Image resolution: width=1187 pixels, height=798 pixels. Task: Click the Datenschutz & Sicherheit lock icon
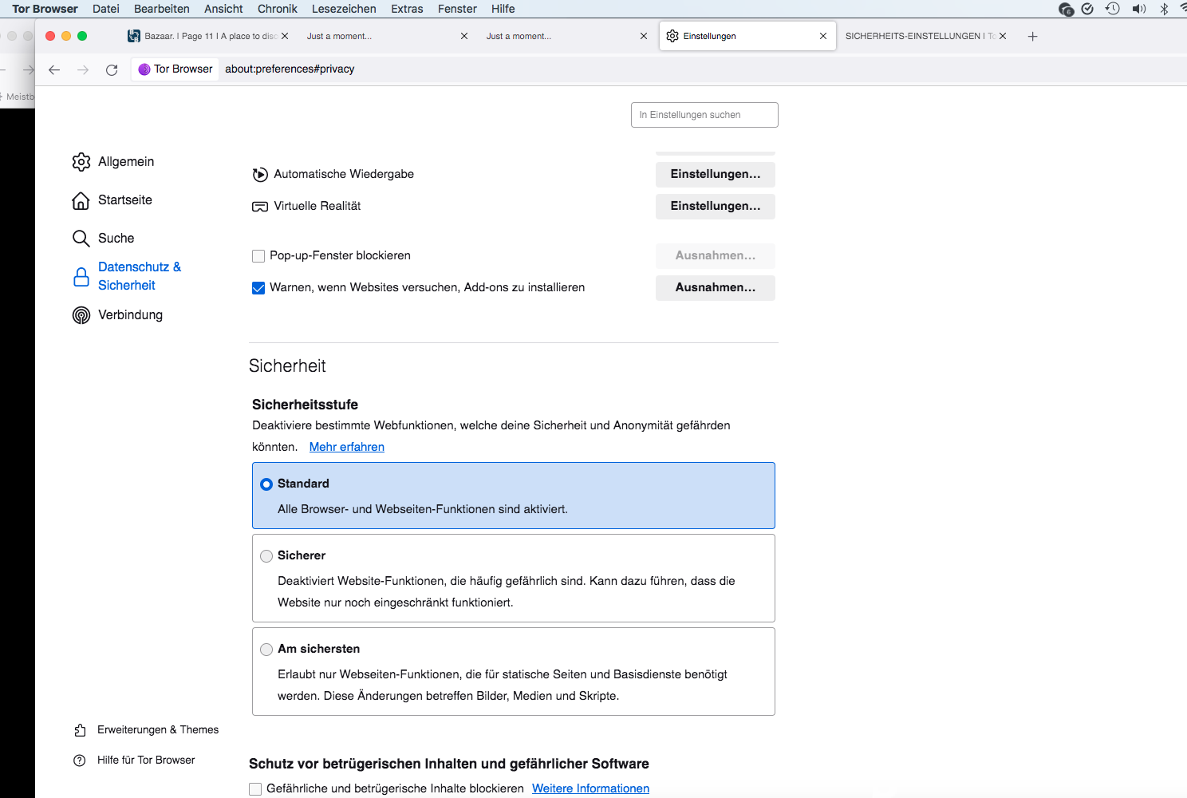pos(81,277)
